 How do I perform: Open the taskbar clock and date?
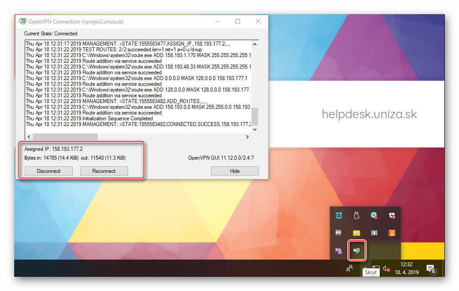(x=407, y=268)
